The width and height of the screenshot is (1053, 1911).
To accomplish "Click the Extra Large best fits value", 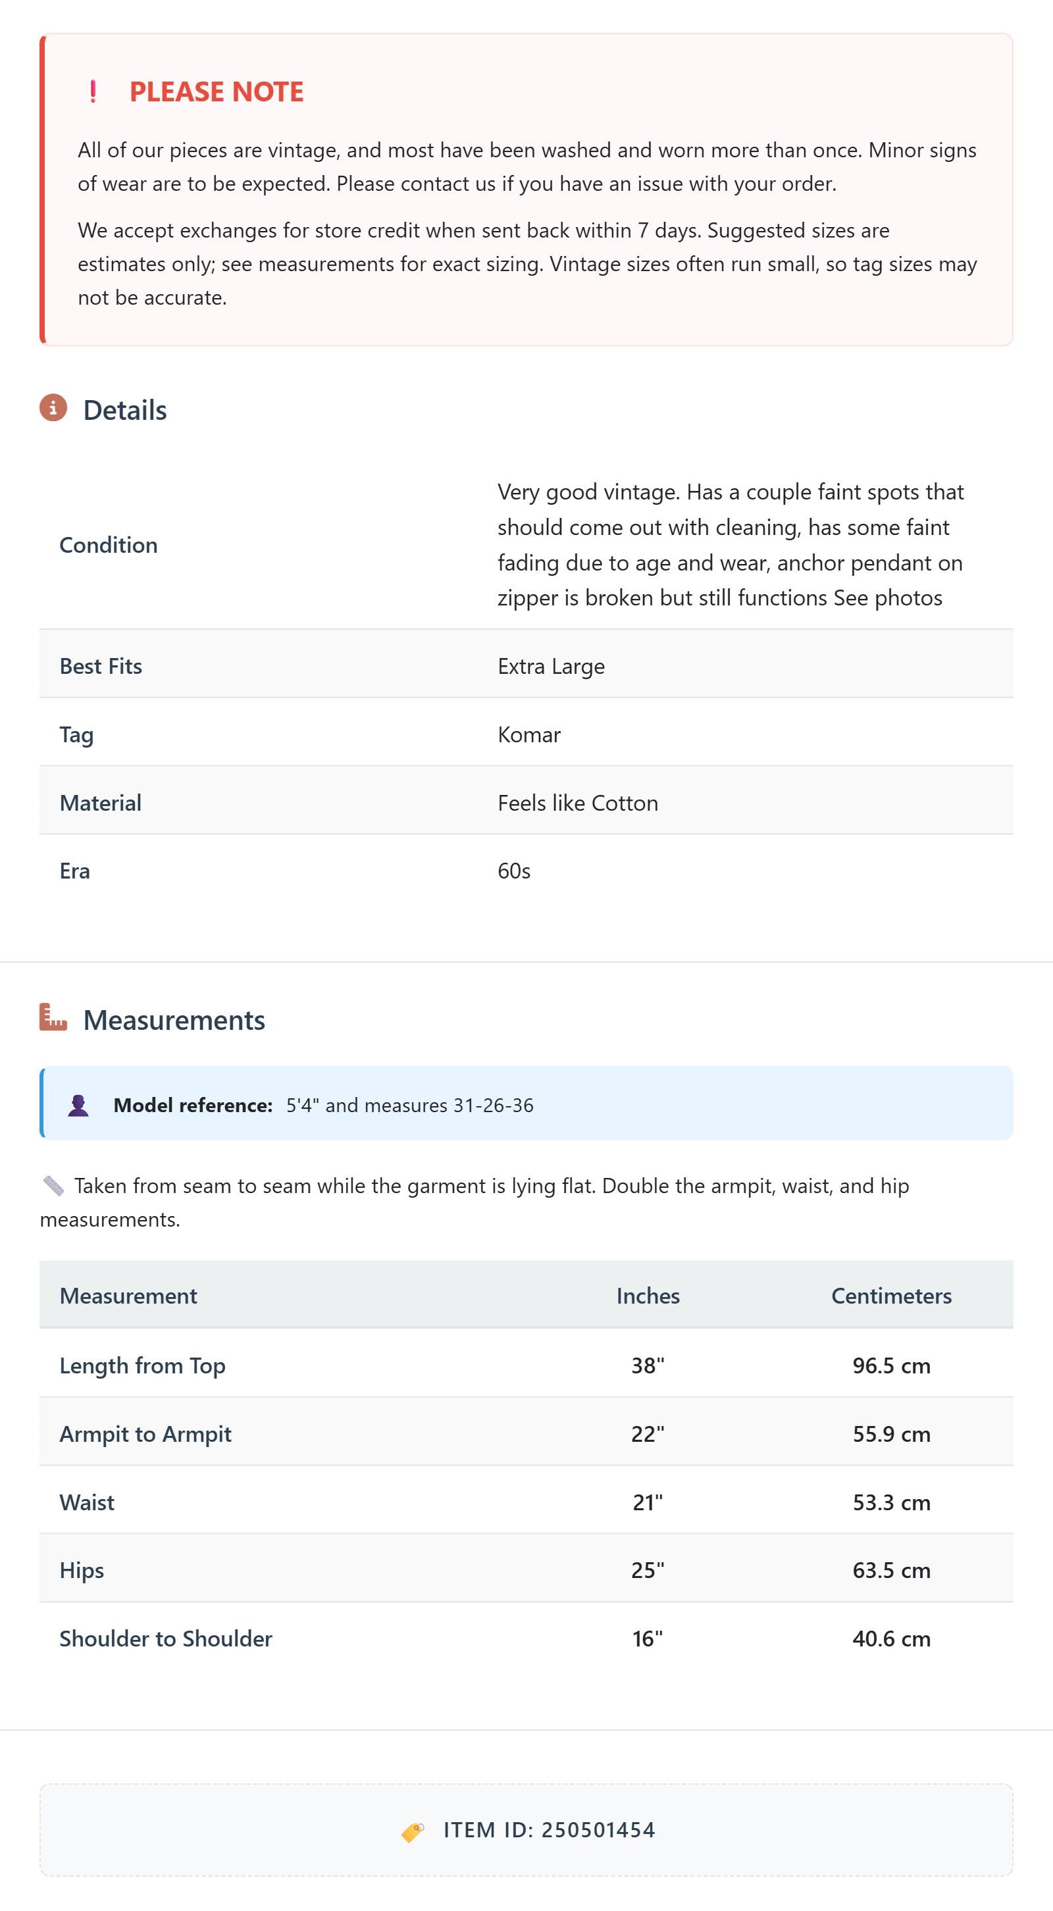I will point(552,666).
